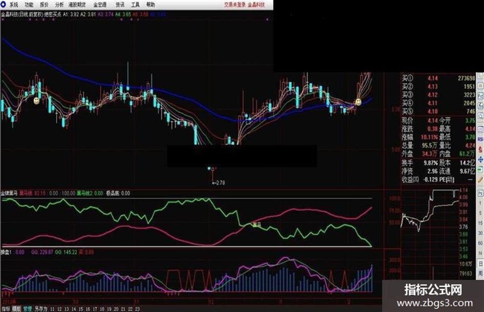
Task: Click the GG: 229.87 indicator value
Action: [x=42, y=253]
